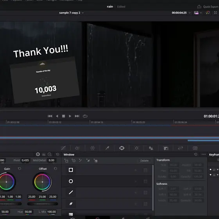Select the Window palette icon
This screenshot has width=219, height=219.
click(122, 148)
